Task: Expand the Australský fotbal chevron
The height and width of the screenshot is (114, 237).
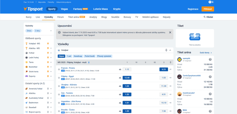Action: (x=51, y=98)
